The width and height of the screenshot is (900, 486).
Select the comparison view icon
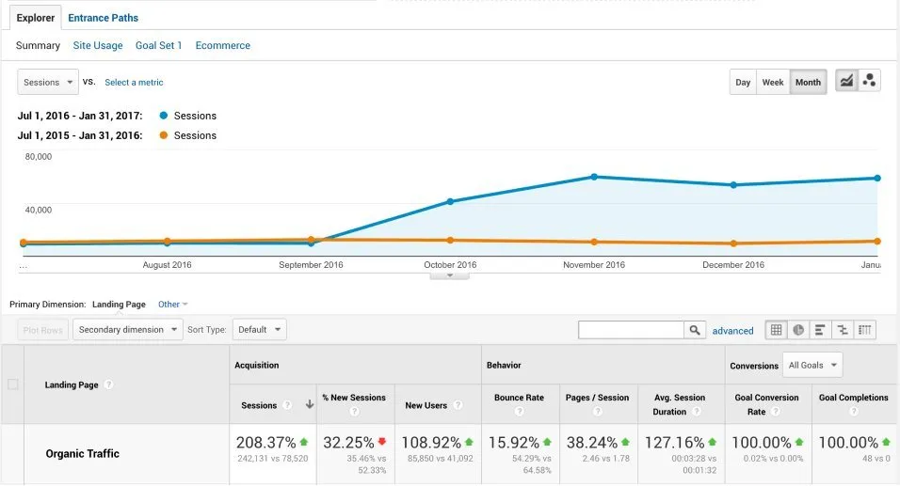843,330
